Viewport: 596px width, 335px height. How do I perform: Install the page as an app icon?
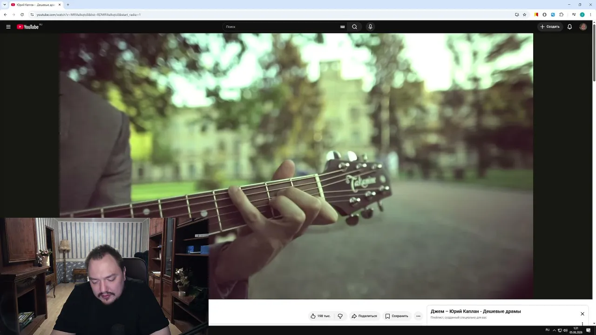pos(517,14)
